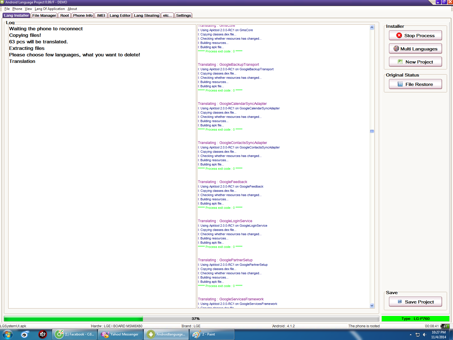453x340 pixels.
Task: Click '63 pcs will be translated.' text
Action: (39, 42)
